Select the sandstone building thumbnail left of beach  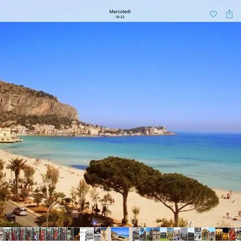(104, 234)
